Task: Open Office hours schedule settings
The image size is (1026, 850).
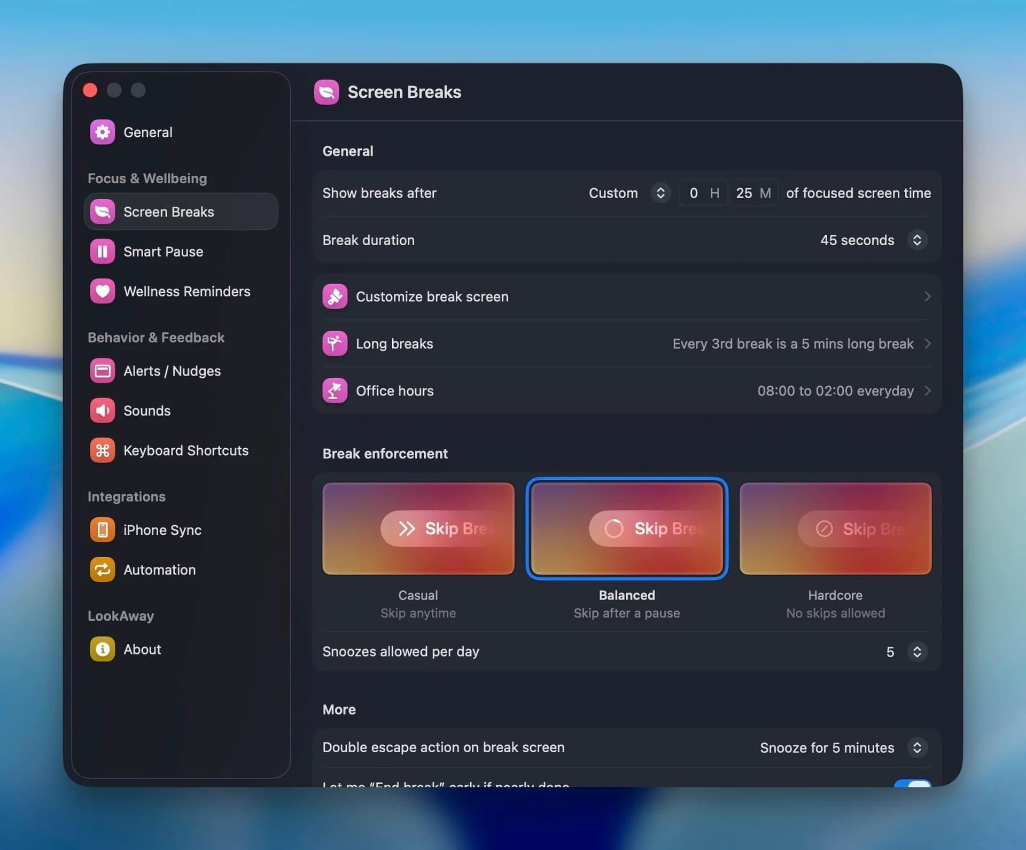Action: click(x=928, y=391)
